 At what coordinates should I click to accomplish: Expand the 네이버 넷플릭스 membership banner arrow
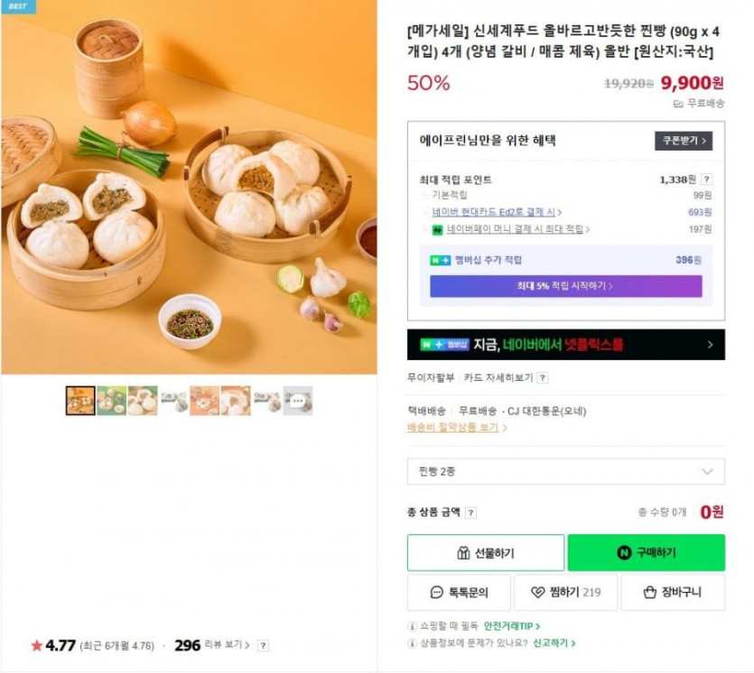(x=710, y=345)
